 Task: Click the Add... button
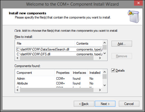point(122,44)
